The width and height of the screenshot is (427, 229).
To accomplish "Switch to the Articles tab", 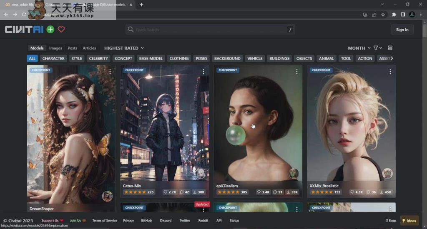I will [89, 48].
